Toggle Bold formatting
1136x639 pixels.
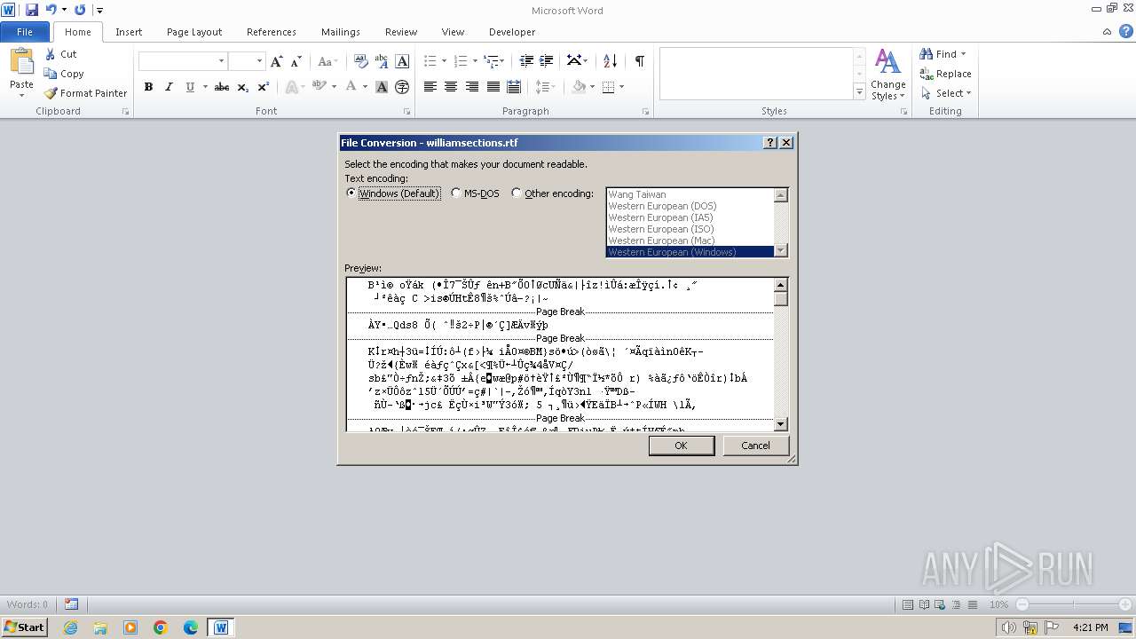click(x=148, y=87)
